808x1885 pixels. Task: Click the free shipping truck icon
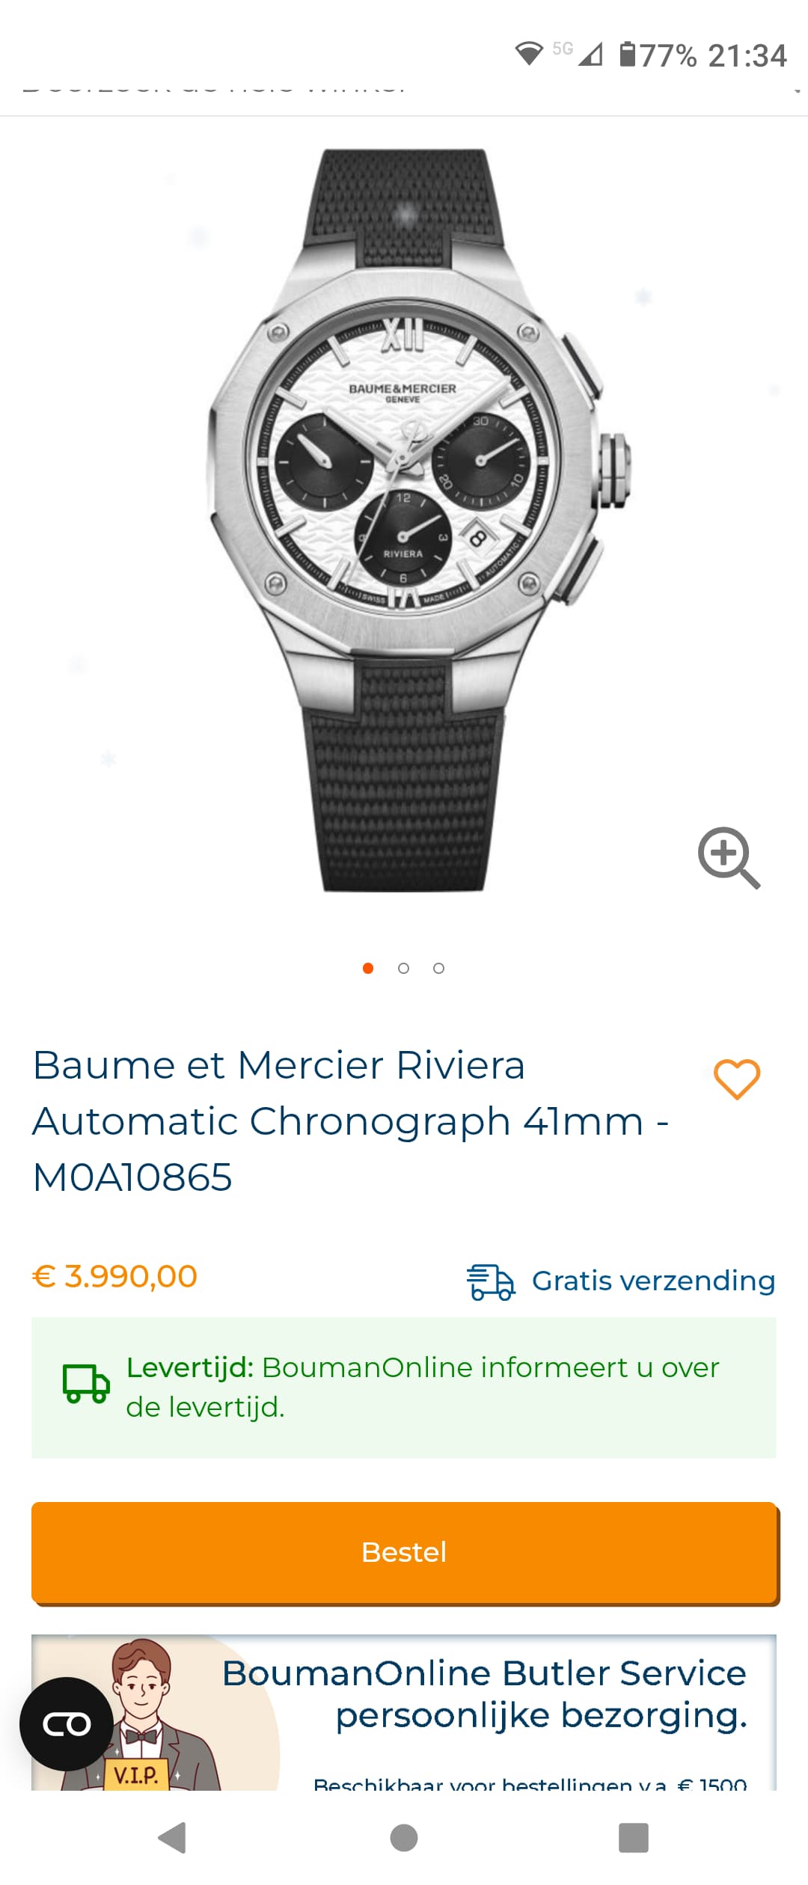click(x=491, y=1281)
